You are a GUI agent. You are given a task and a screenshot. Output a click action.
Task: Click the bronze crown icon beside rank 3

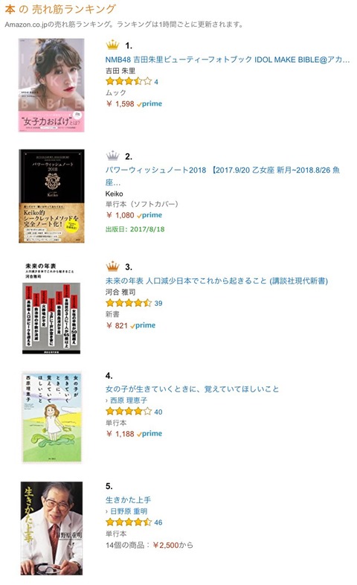(112, 266)
